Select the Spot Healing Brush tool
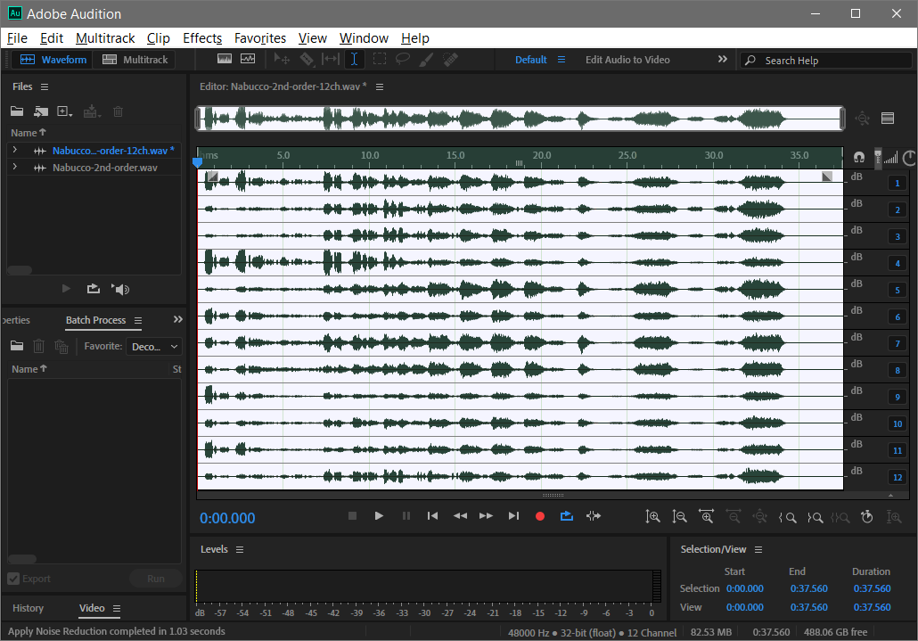The height and width of the screenshot is (641, 918). (x=450, y=59)
